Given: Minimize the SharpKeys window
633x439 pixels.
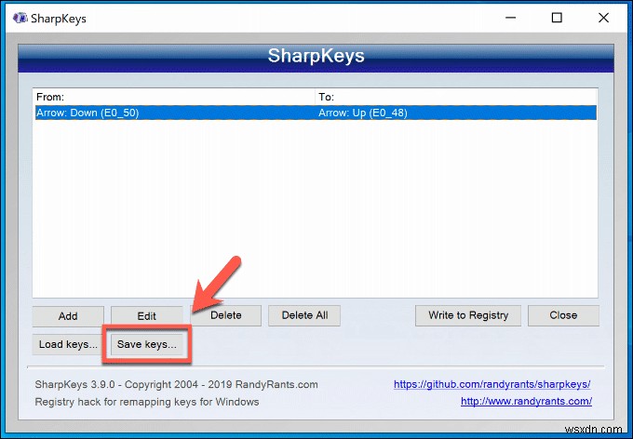Looking at the screenshot, I should [511, 18].
